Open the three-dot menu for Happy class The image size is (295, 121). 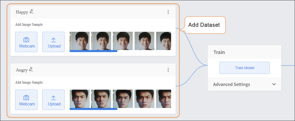click(x=168, y=12)
